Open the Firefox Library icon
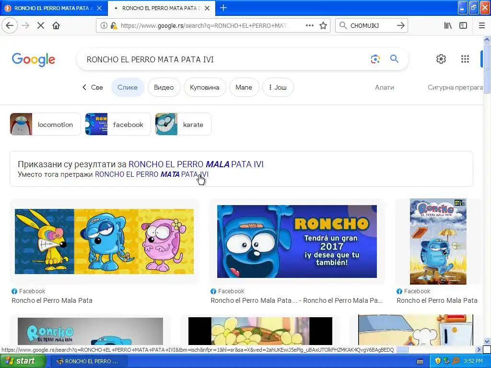This screenshot has width=491, height=368. 448,25
